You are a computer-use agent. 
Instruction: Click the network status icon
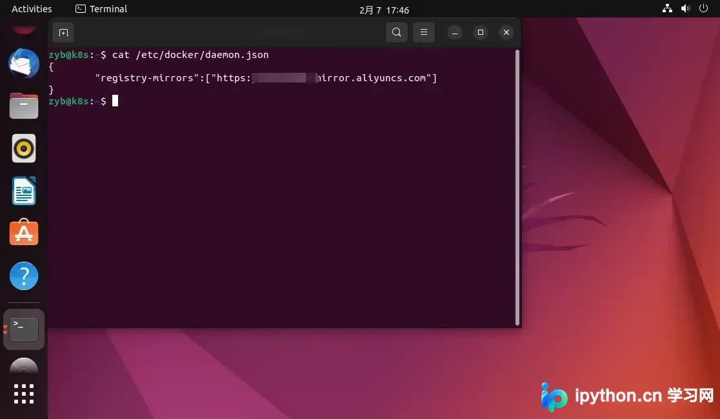click(667, 8)
